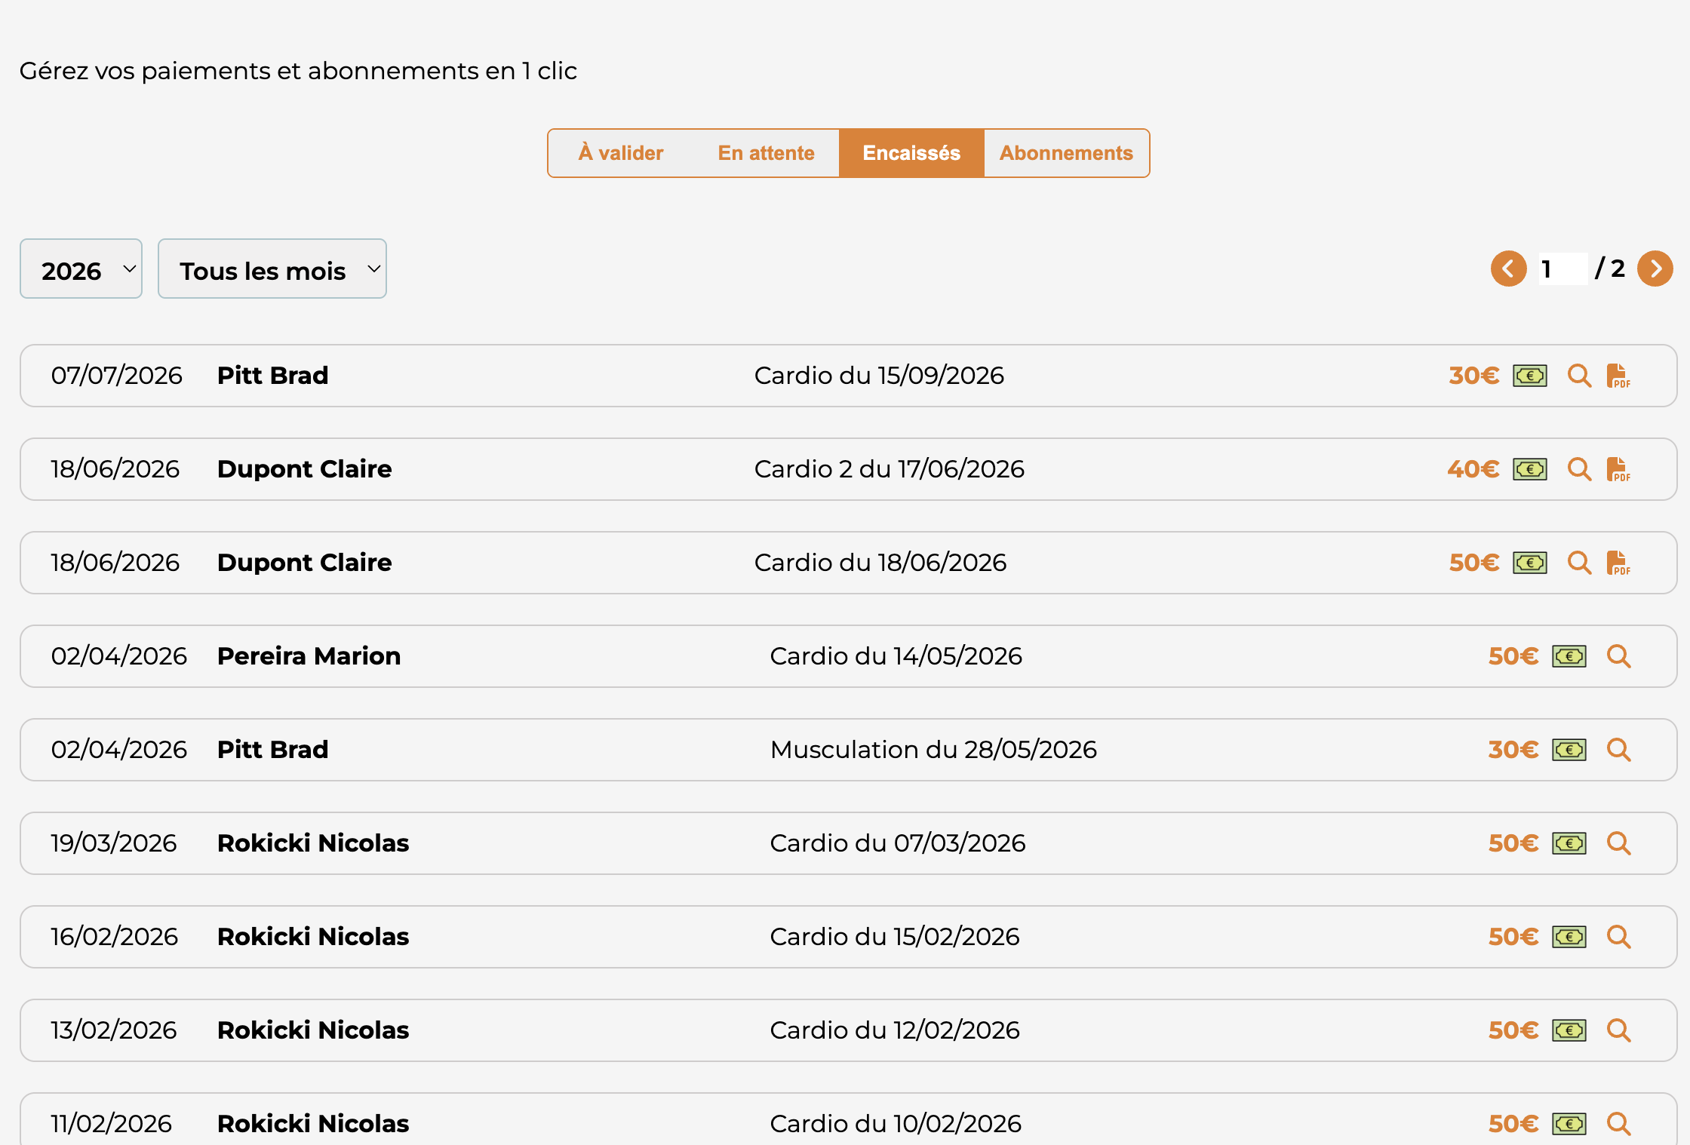Click cash icon on Pitt Brad 30€ Cardio row
Screen dimensions: 1690x1145
point(1530,376)
